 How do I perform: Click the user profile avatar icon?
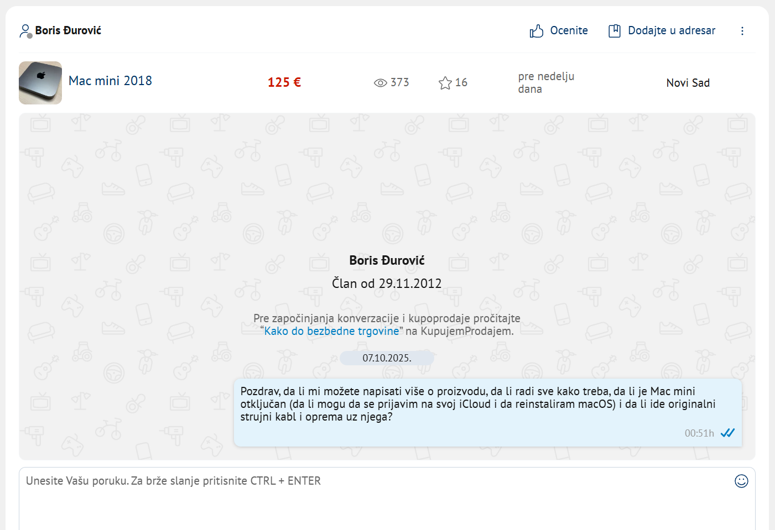tap(25, 31)
